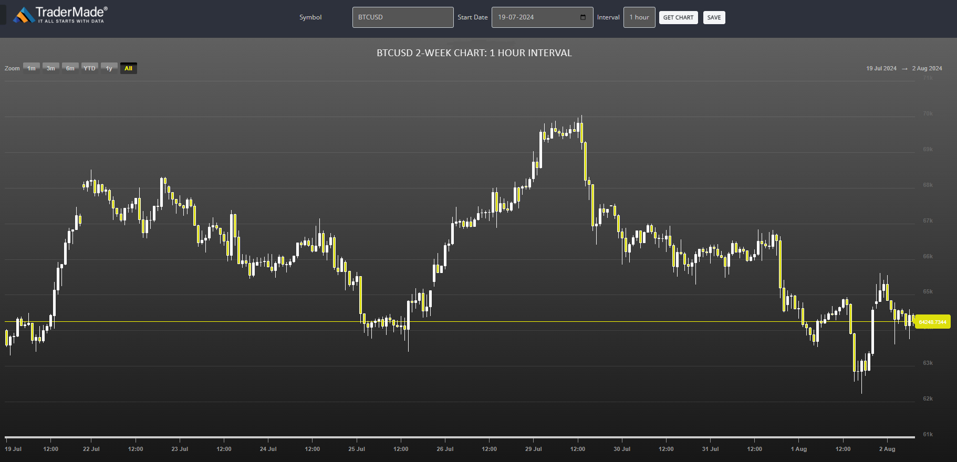Screen dimensions: 957x462
Task: Open the Interval dropdown showing 1 hour
Action: (639, 17)
